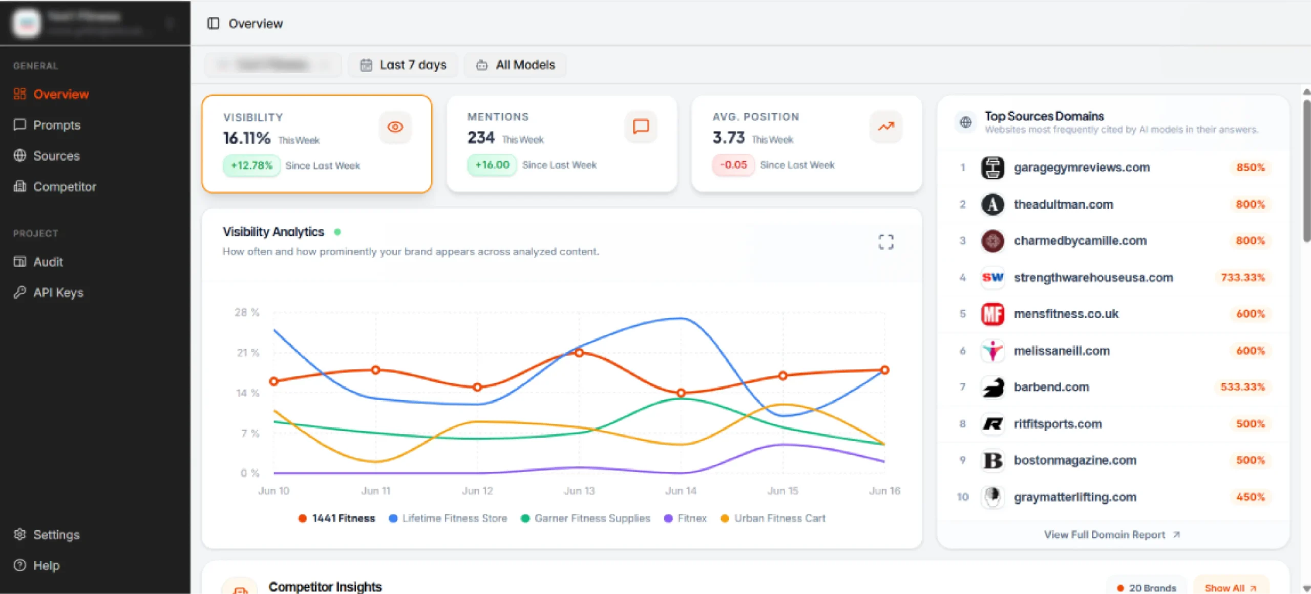
Task: Click the strengthwarehouseusa.com SW logo
Action: pyautogui.click(x=992, y=277)
